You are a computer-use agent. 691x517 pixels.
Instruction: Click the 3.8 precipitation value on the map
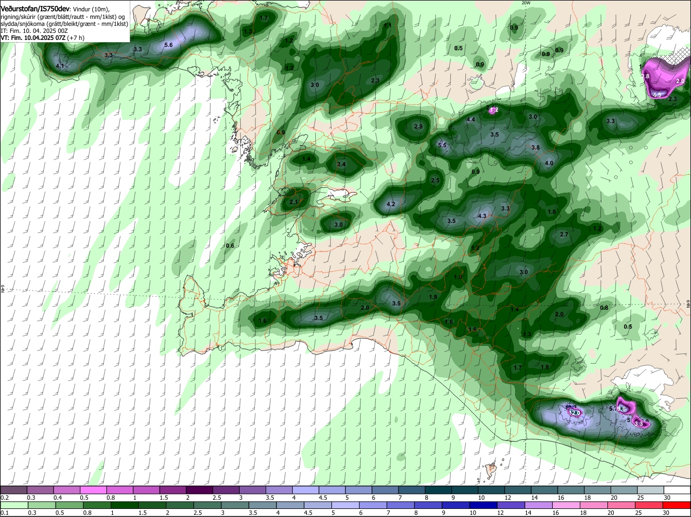point(536,147)
